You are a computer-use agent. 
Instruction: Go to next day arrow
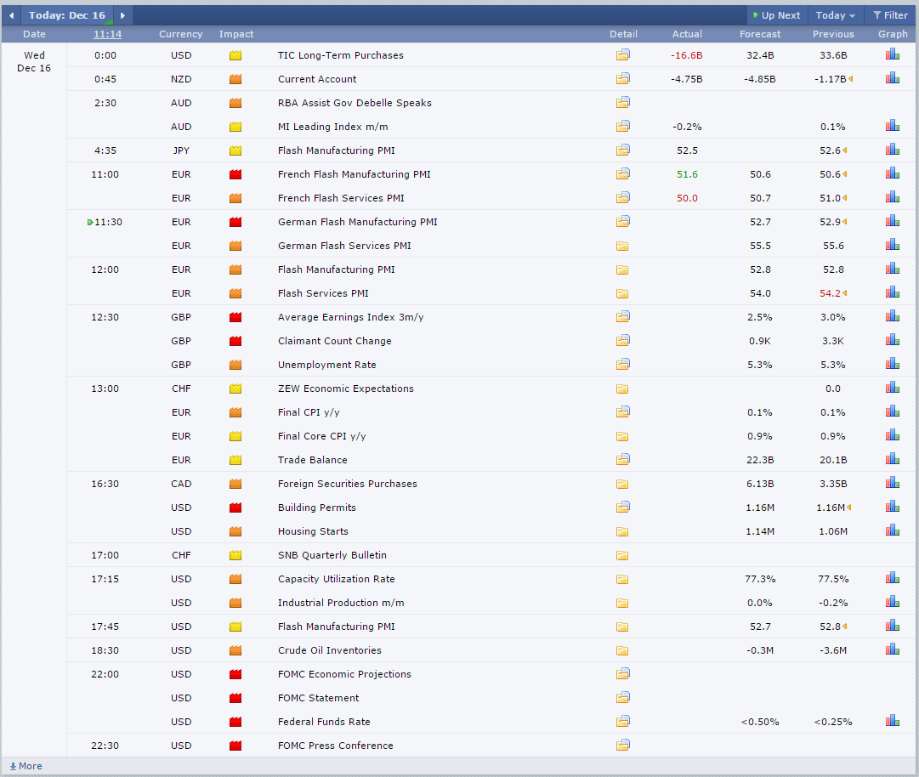tap(122, 15)
